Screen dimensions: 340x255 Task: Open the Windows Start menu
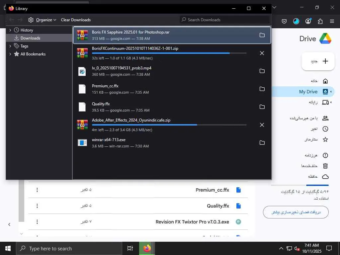click(8, 248)
